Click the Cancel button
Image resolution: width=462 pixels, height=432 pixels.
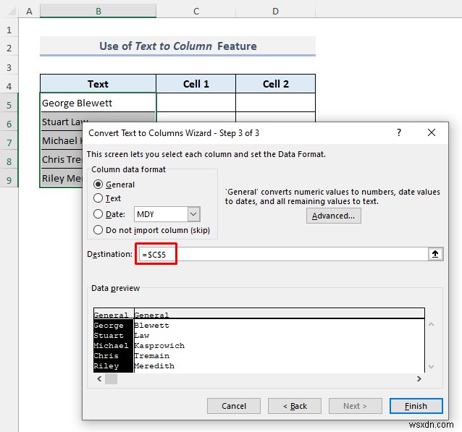pyautogui.click(x=234, y=406)
